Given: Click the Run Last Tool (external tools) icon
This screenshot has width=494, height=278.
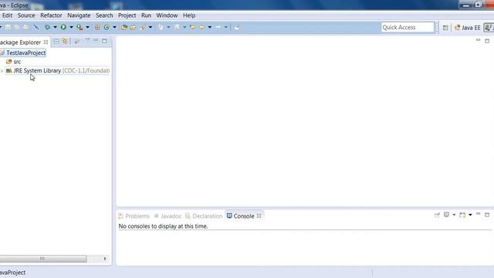Looking at the screenshot, I should [x=80, y=28].
